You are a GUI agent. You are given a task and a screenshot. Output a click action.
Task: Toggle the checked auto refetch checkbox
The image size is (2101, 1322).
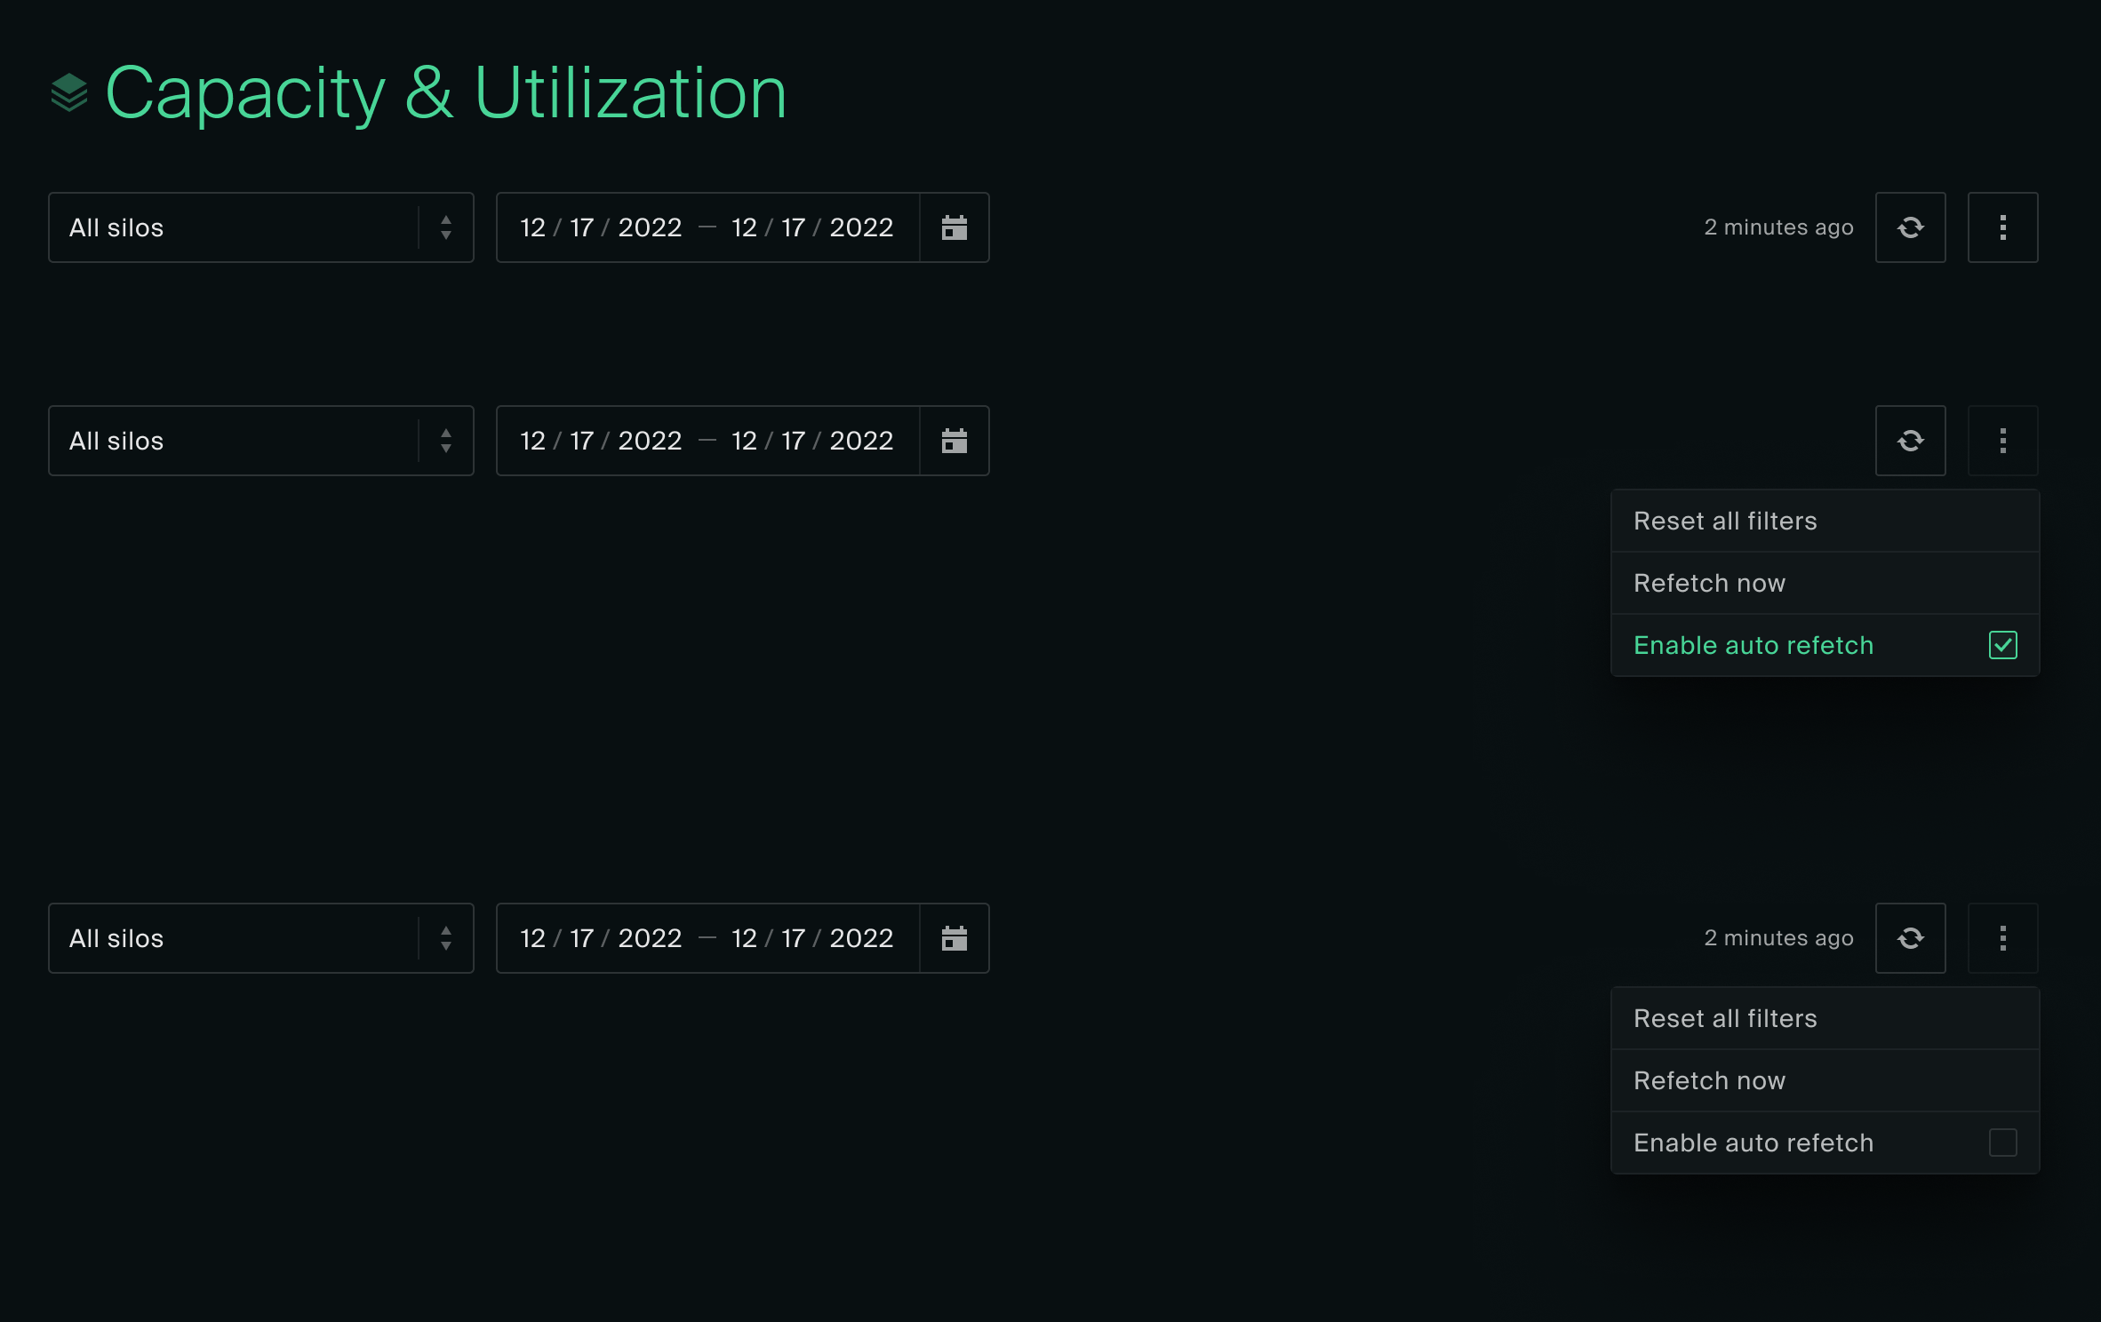tap(2002, 646)
